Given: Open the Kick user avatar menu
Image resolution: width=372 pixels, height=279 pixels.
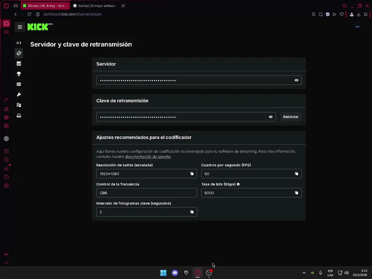Looking at the screenshot, I should (358, 27).
